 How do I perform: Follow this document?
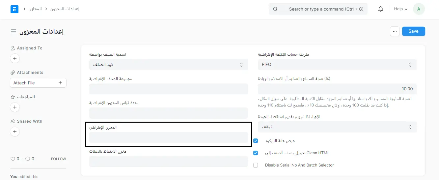point(59,159)
